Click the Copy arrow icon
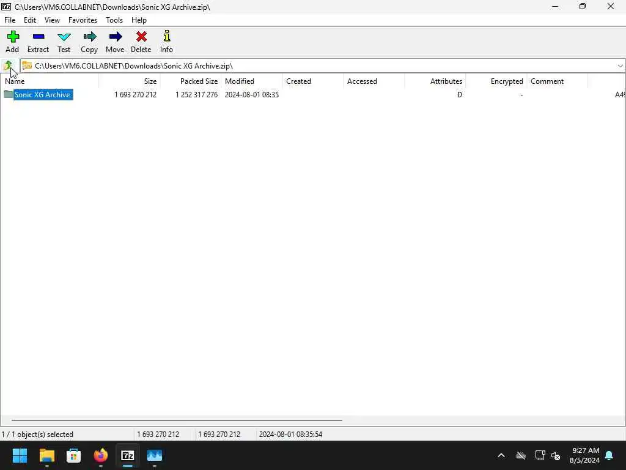 point(89,37)
